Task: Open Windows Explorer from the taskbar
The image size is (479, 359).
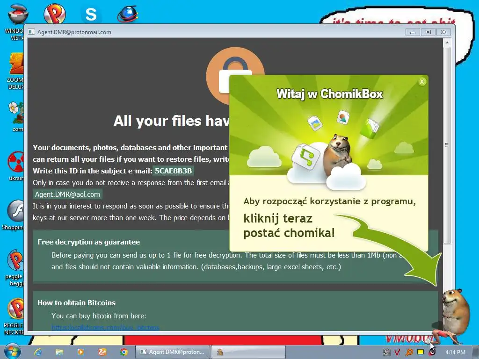Action: point(59,352)
